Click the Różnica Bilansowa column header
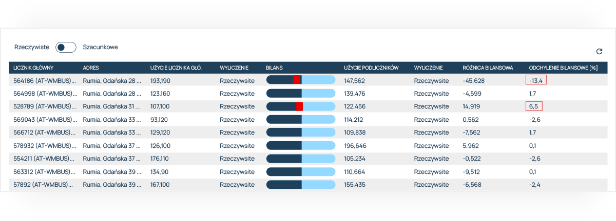Image resolution: width=616 pixels, height=221 pixels. [x=488, y=68]
